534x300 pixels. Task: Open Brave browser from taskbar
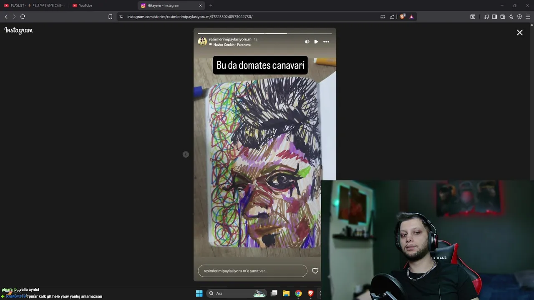click(x=310, y=293)
